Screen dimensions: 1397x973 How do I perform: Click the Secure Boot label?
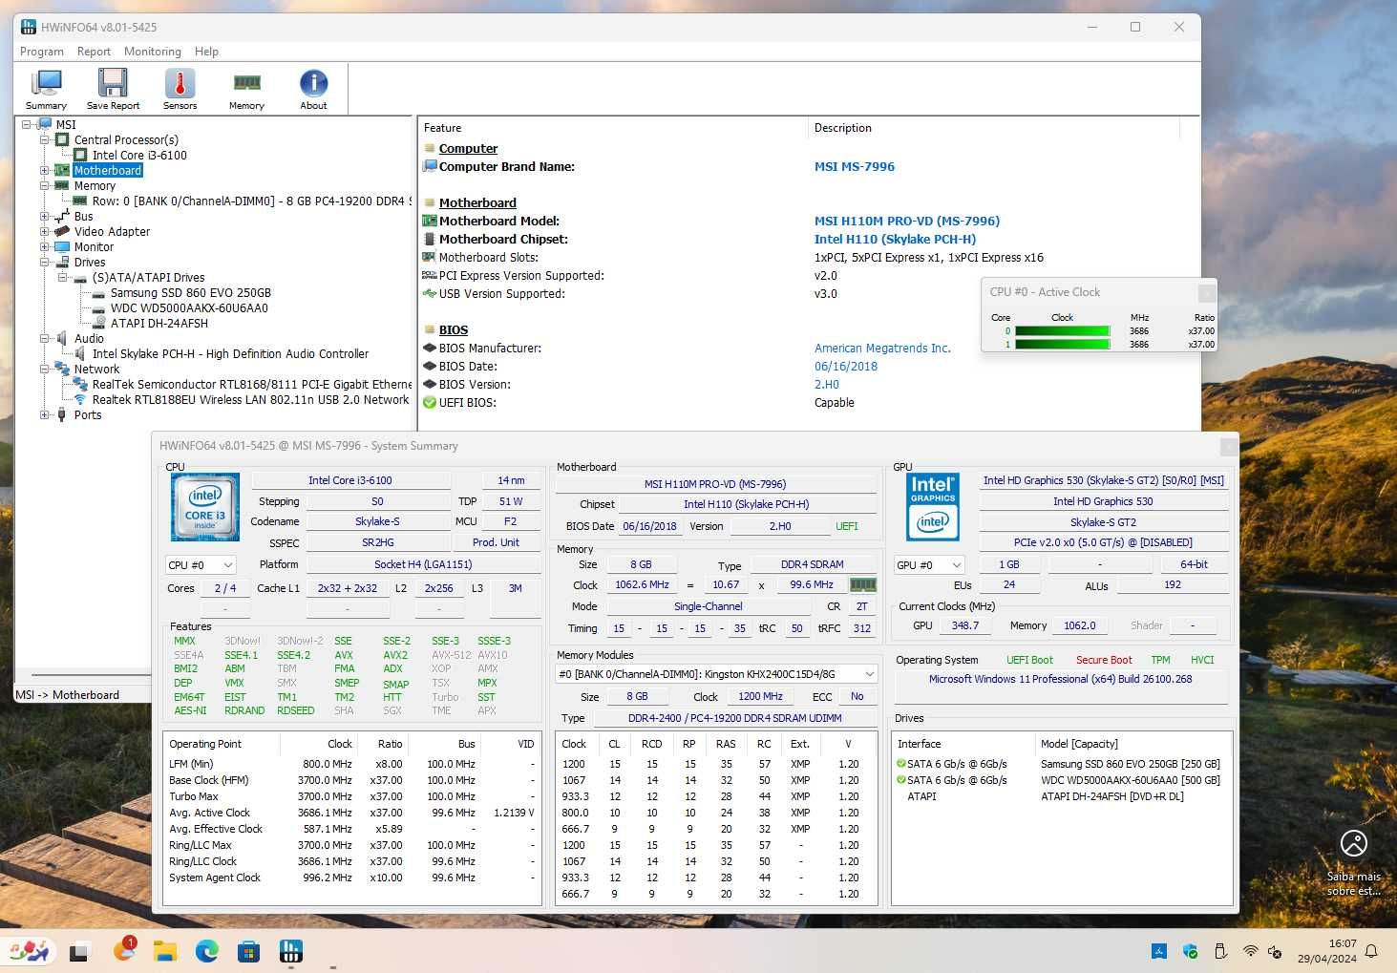click(x=1104, y=660)
